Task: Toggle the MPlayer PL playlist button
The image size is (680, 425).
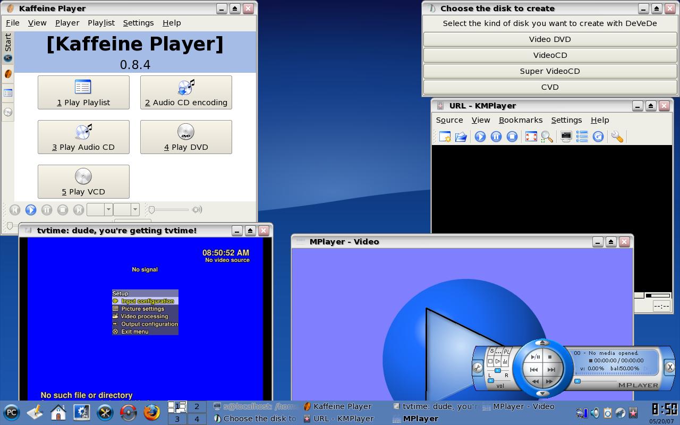Action: [x=506, y=351]
